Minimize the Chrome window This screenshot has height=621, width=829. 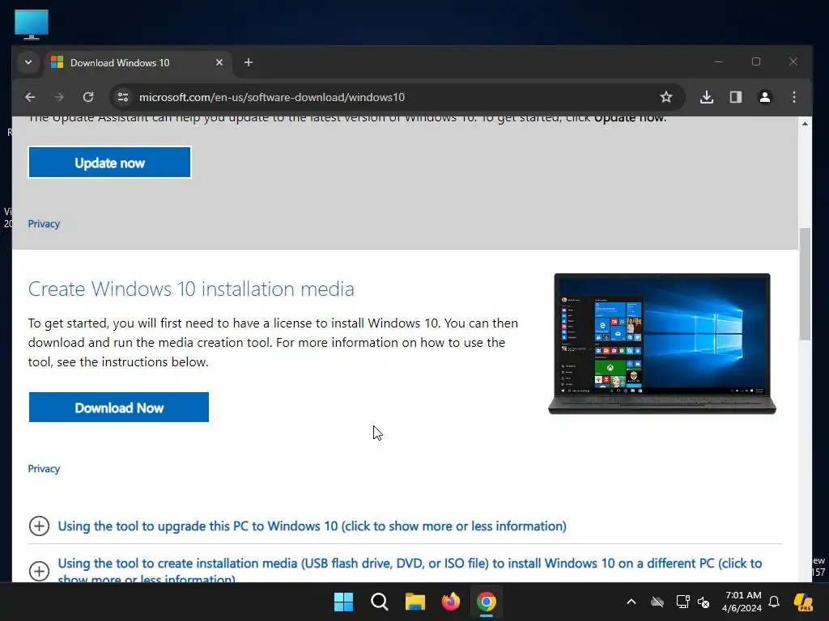click(x=719, y=61)
